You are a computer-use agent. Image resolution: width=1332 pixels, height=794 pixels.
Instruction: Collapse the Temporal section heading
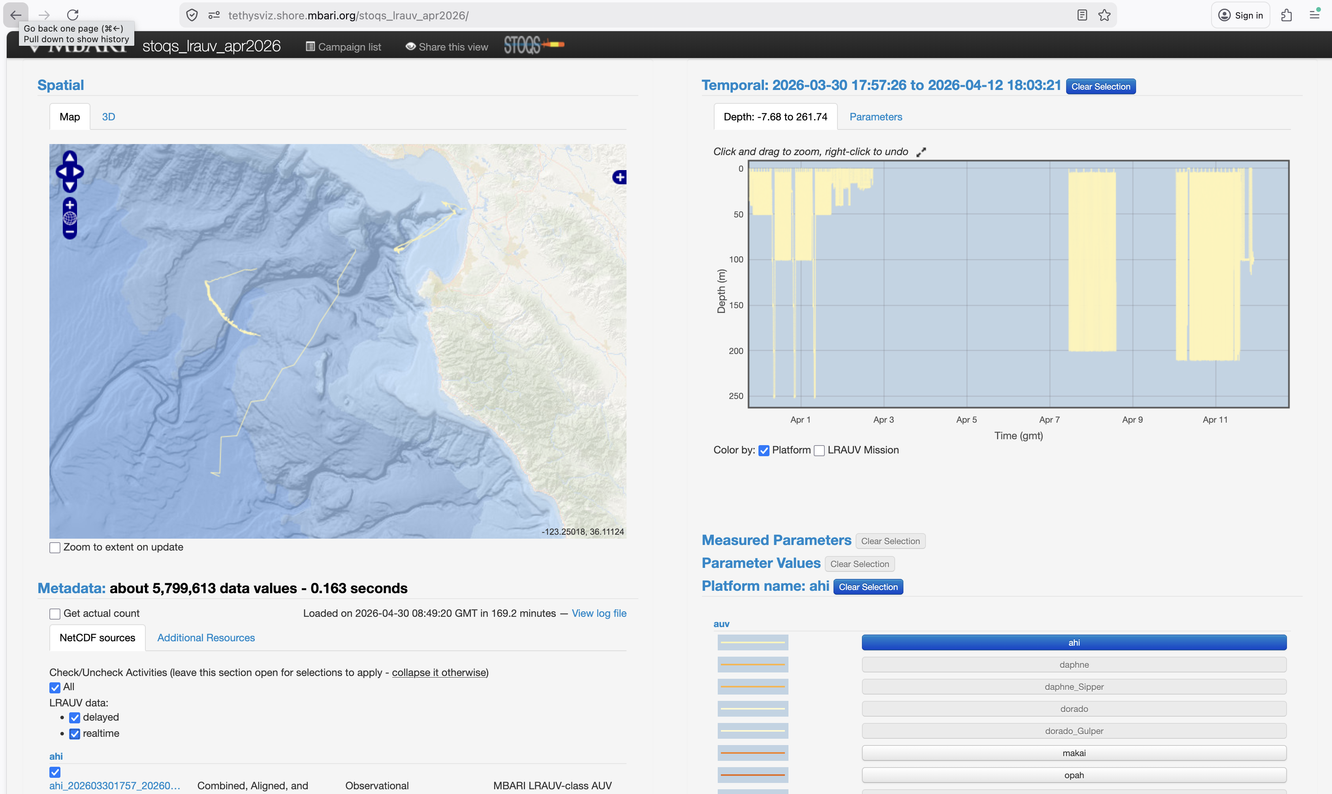click(x=881, y=85)
